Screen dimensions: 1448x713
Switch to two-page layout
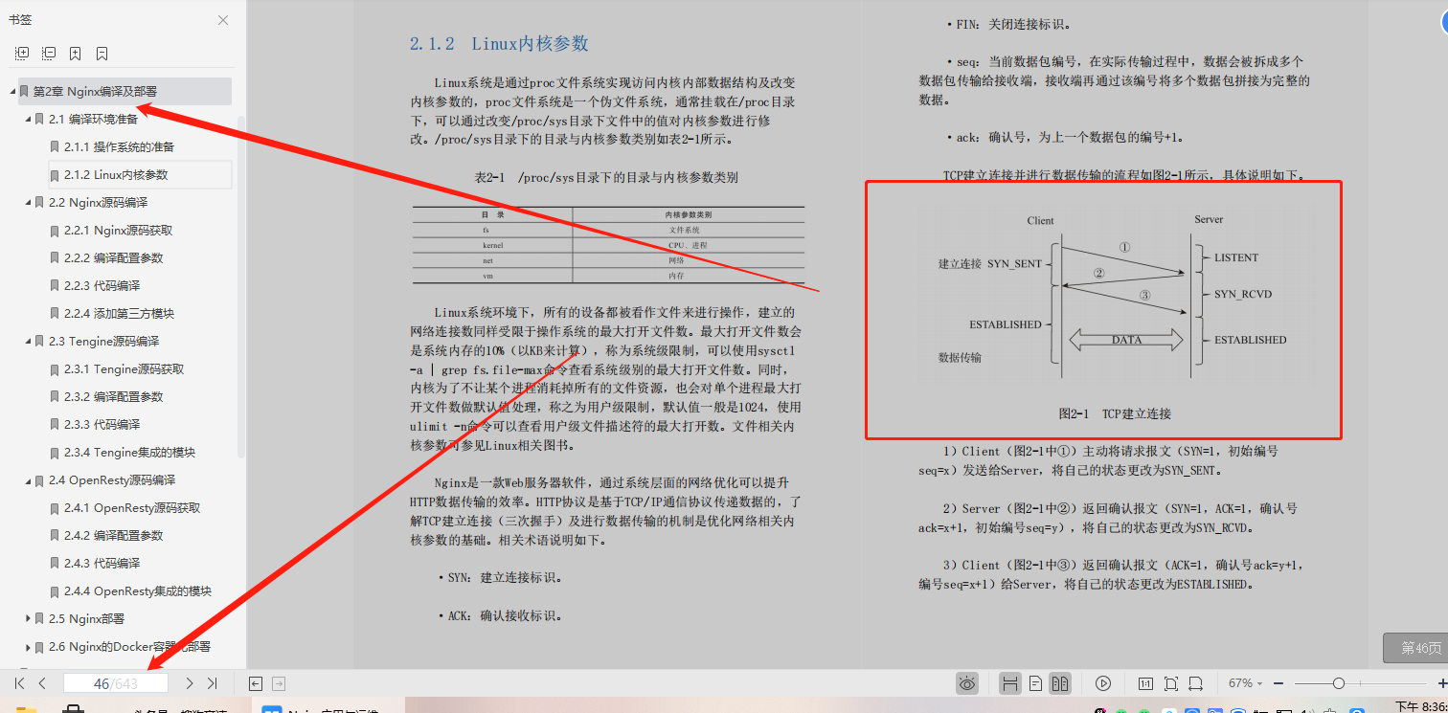1060,683
